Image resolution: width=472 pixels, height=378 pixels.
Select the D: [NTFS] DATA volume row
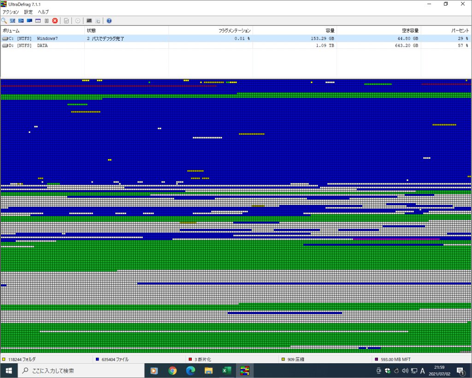[x=236, y=46]
